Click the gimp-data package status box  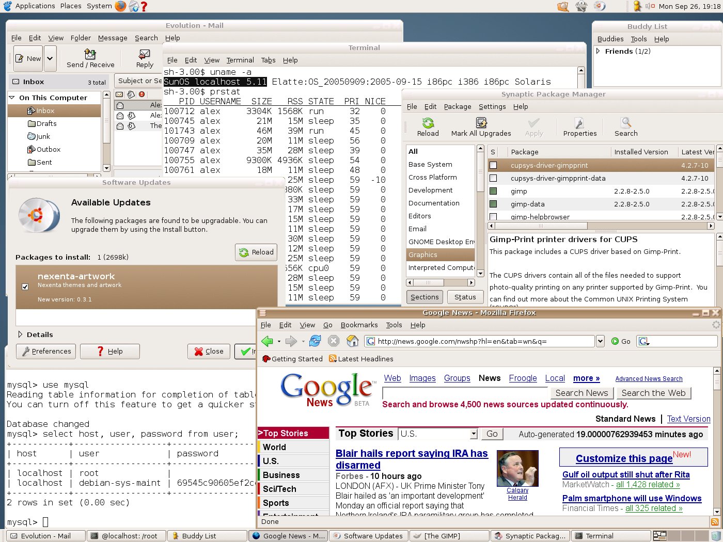point(493,204)
